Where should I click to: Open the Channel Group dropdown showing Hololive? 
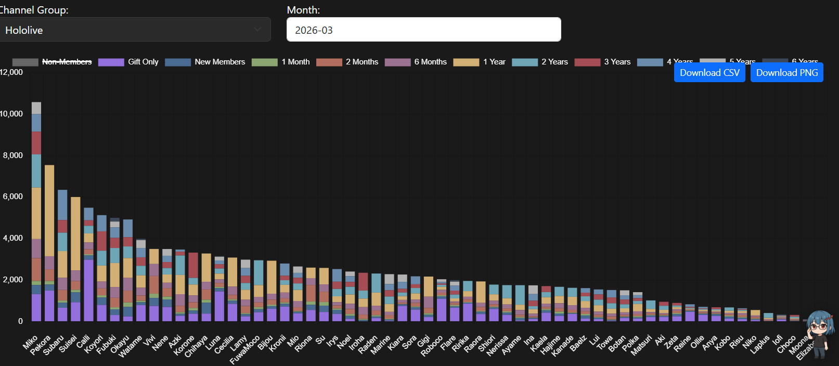(135, 30)
